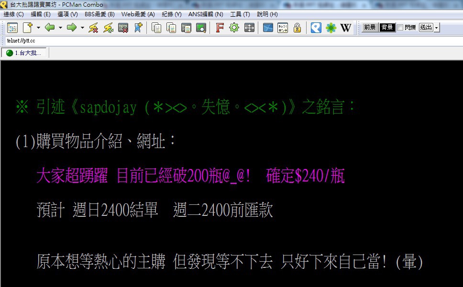Open the 說明 (H) menu
Viewport: 463px width, 287px height.
(x=267, y=14)
